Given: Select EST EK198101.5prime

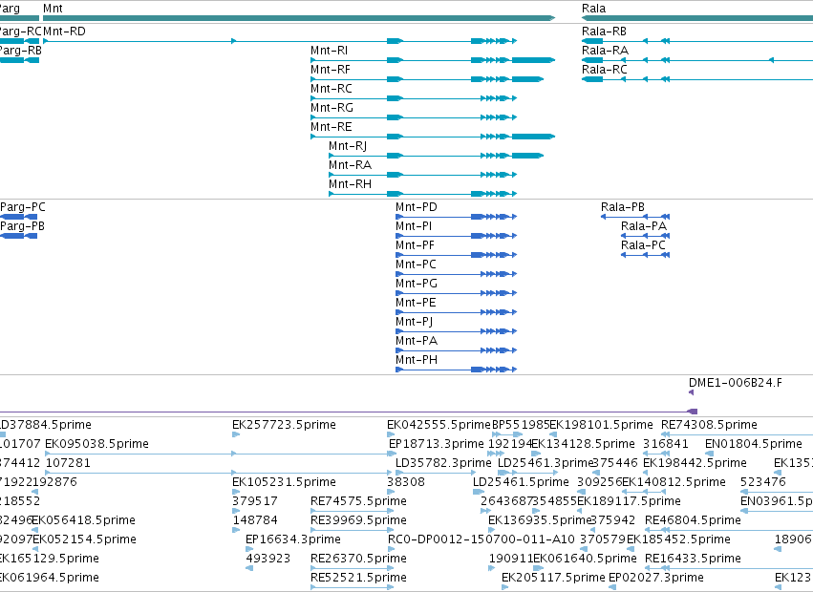Looking at the screenshot, I should click(602, 425).
